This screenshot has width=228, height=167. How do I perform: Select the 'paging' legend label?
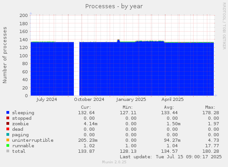coord(20,135)
